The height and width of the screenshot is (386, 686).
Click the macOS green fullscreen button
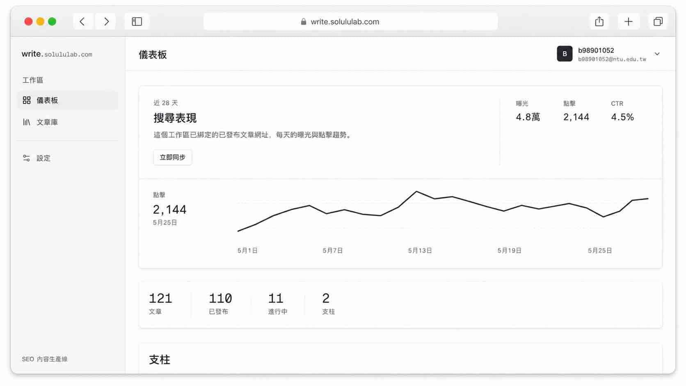tap(52, 21)
